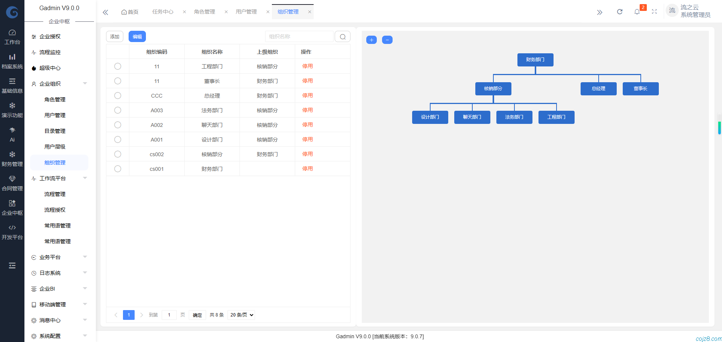The width and height of the screenshot is (722, 342).
Task: Click the fullscreen icon next to notifications
Action: tap(654, 12)
